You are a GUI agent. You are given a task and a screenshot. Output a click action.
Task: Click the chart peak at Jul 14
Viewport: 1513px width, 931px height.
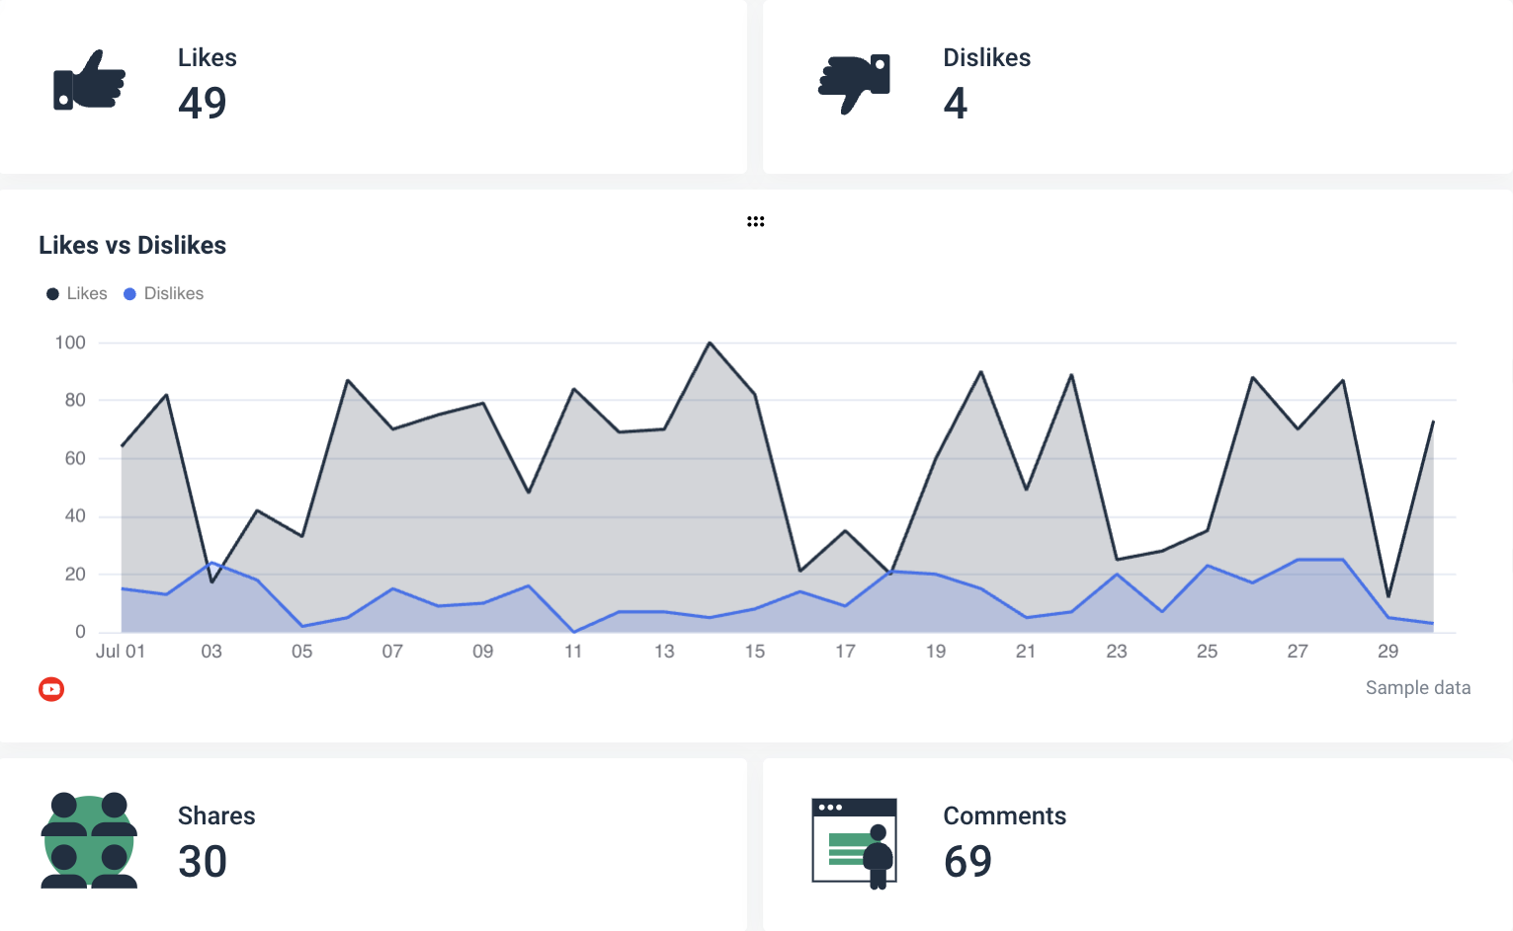pos(711,343)
